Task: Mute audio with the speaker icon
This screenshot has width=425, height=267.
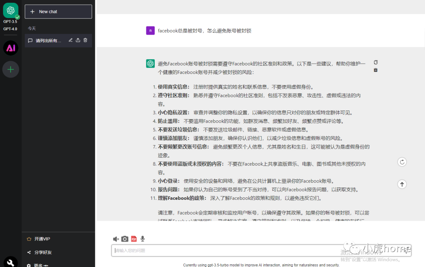Action: coord(116,239)
